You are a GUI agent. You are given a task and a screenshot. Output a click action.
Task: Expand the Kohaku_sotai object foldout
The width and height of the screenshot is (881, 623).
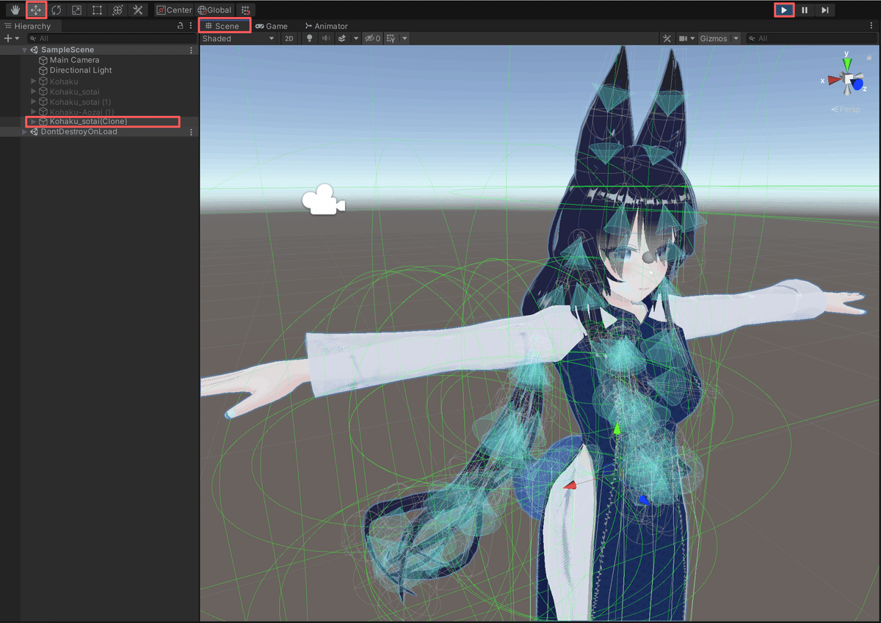click(34, 91)
